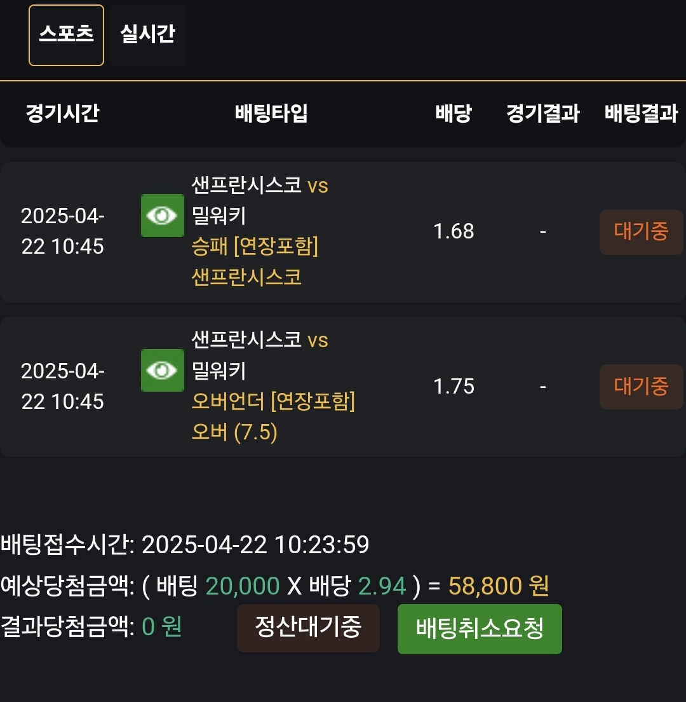Image resolution: width=686 pixels, height=702 pixels.
Task: Click the eye icon beside the 오버언더 bet
Action: tap(162, 370)
